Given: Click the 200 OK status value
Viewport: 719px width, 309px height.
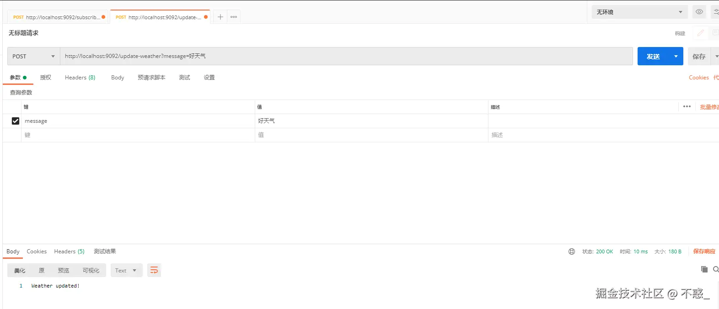Looking at the screenshot, I should (604, 251).
